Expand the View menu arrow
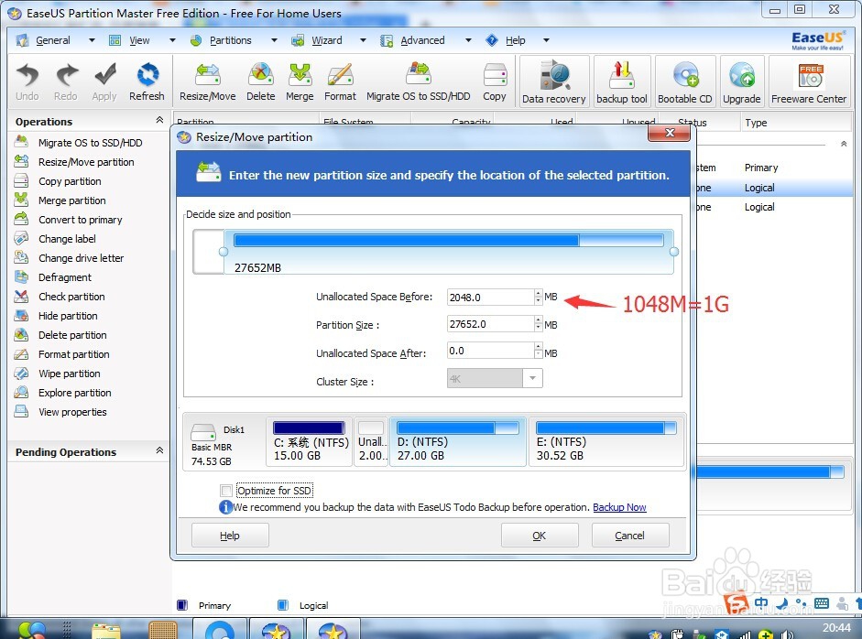862x639 pixels. pyautogui.click(x=172, y=40)
